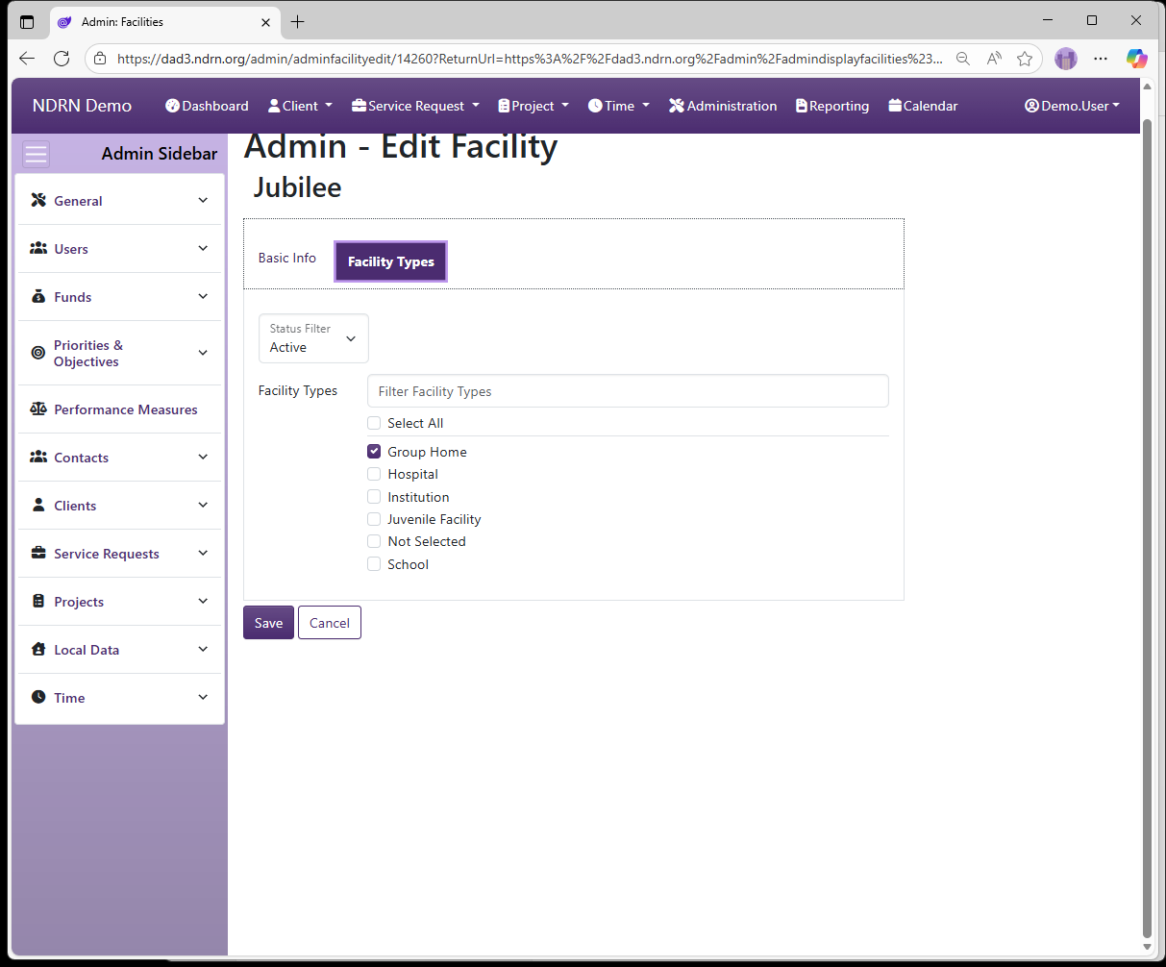Switch to the Basic Info tab
This screenshot has height=967, width=1166.
pos(287,258)
